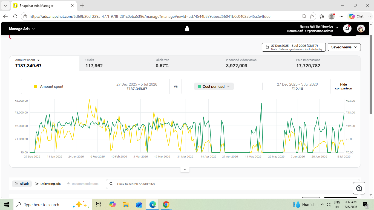The height and width of the screenshot is (210, 374).
Task: Open the Copilot app on taskbar
Action: click(x=112, y=205)
